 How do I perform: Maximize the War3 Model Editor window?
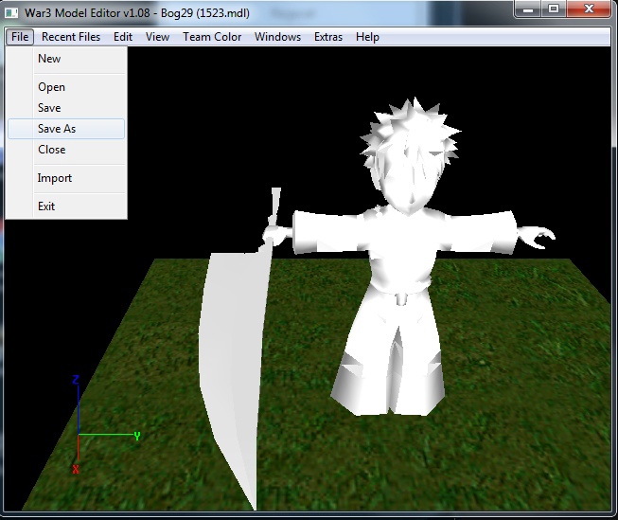click(554, 9)
